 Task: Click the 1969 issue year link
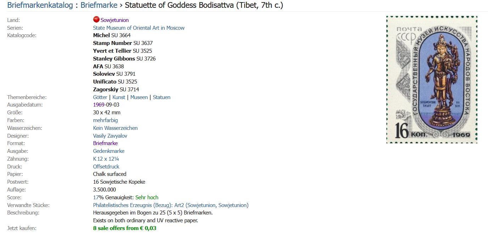pyautogui.click(x=98, y=105)
